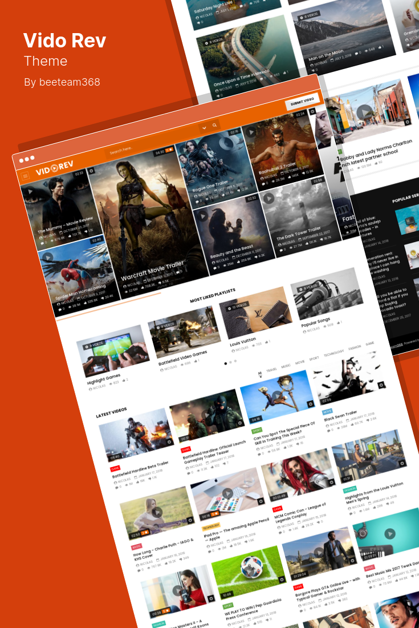Open the hamburger menu beside VidoRev logo
The image size is (419, 628).
coord(25,176)
